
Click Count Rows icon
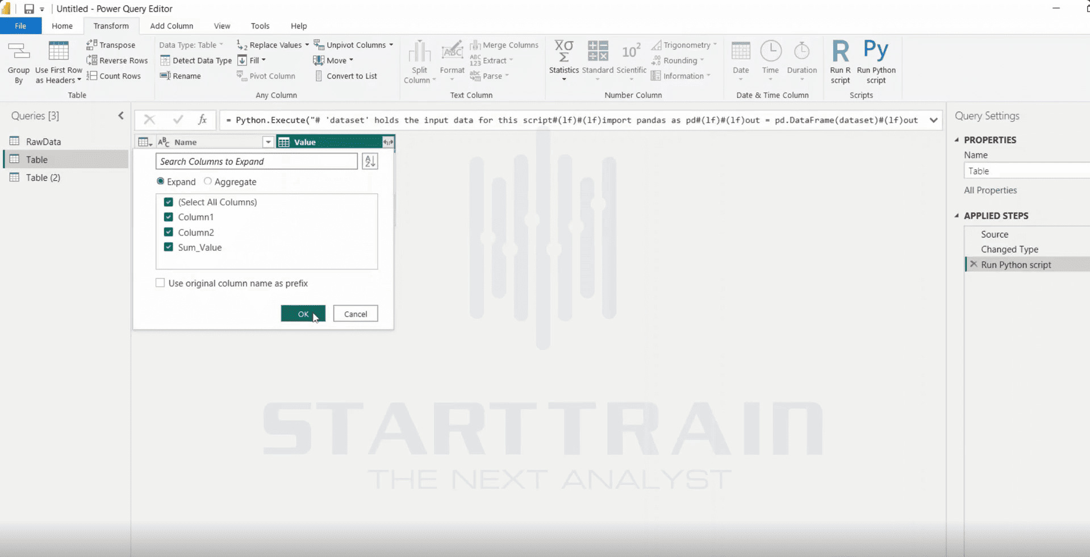[x=91, y=76]
